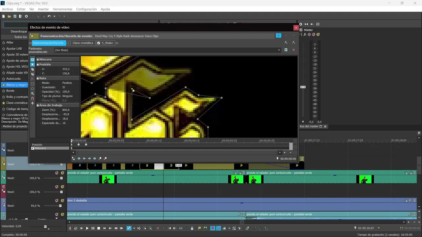
Task: Click the Open project folder icon
Action: pos(9,16)
